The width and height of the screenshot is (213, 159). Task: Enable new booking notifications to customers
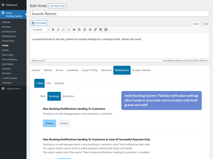[x=50, y=123]
